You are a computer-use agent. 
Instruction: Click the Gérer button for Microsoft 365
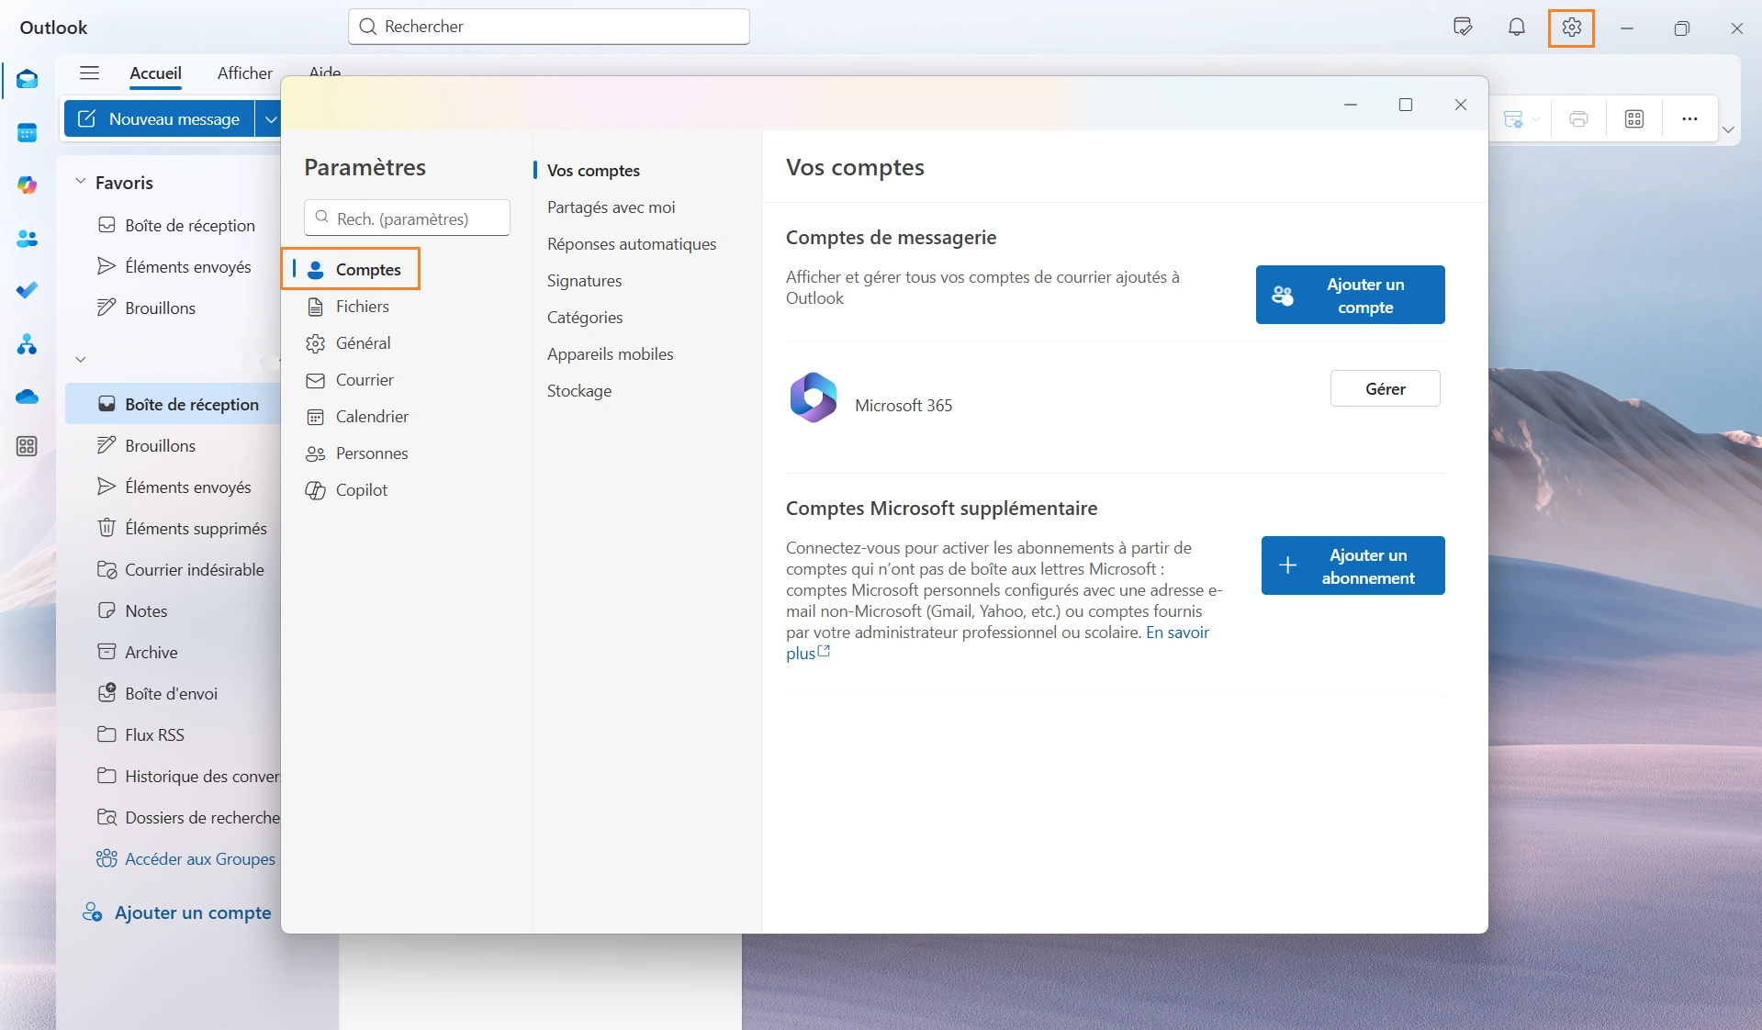pos(1384,389)
